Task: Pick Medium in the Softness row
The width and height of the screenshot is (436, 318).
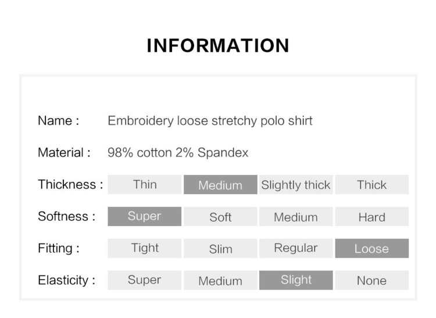Action: [296, 216]
